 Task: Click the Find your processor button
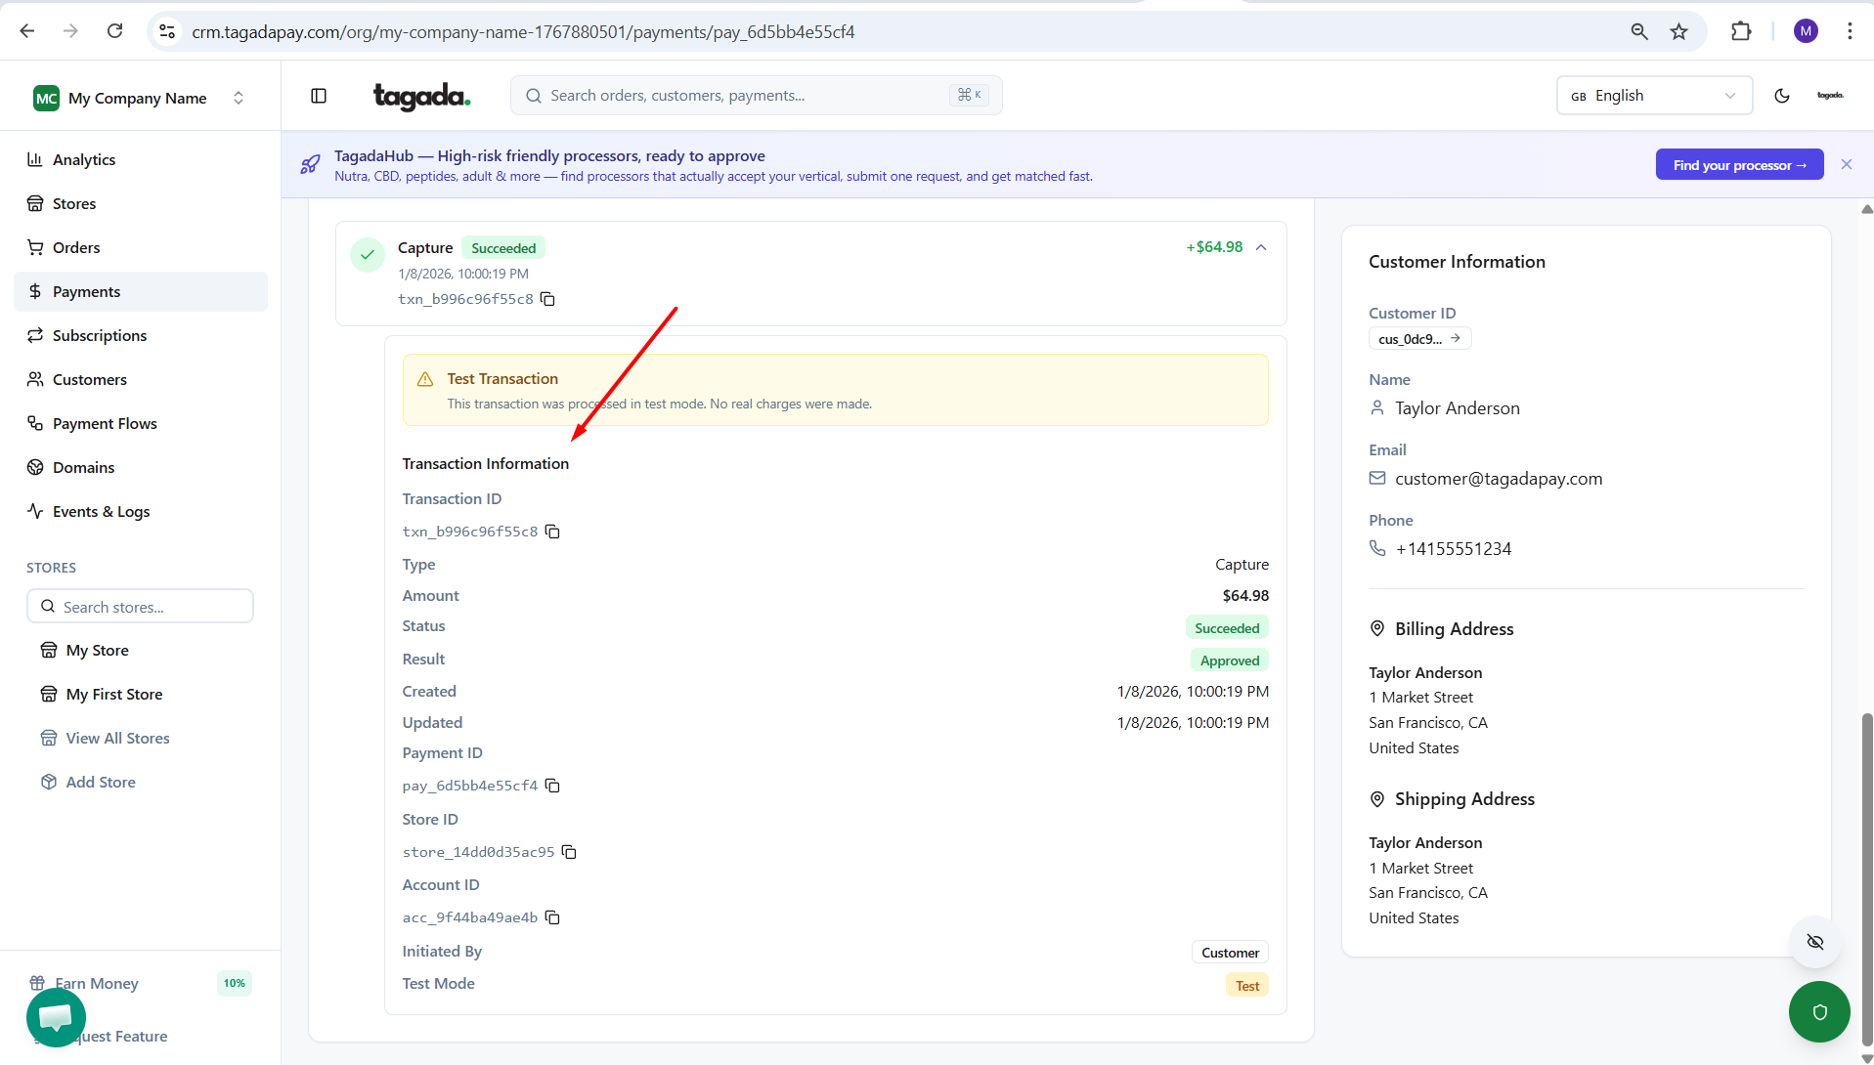1738,165
